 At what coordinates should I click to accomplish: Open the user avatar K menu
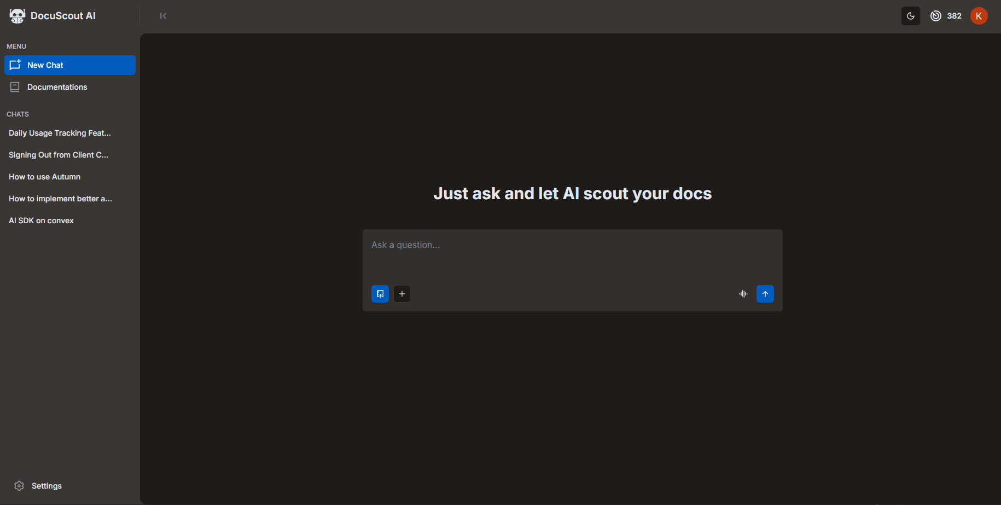(x=979, y=16)
